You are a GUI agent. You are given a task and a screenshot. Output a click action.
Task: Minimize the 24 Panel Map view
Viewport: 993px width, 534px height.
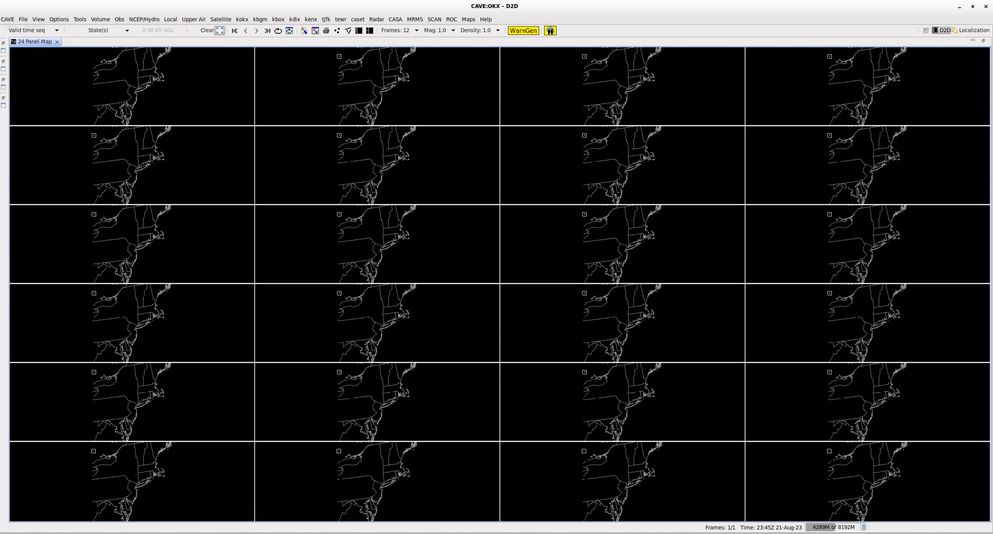click(x=973, y=40)
